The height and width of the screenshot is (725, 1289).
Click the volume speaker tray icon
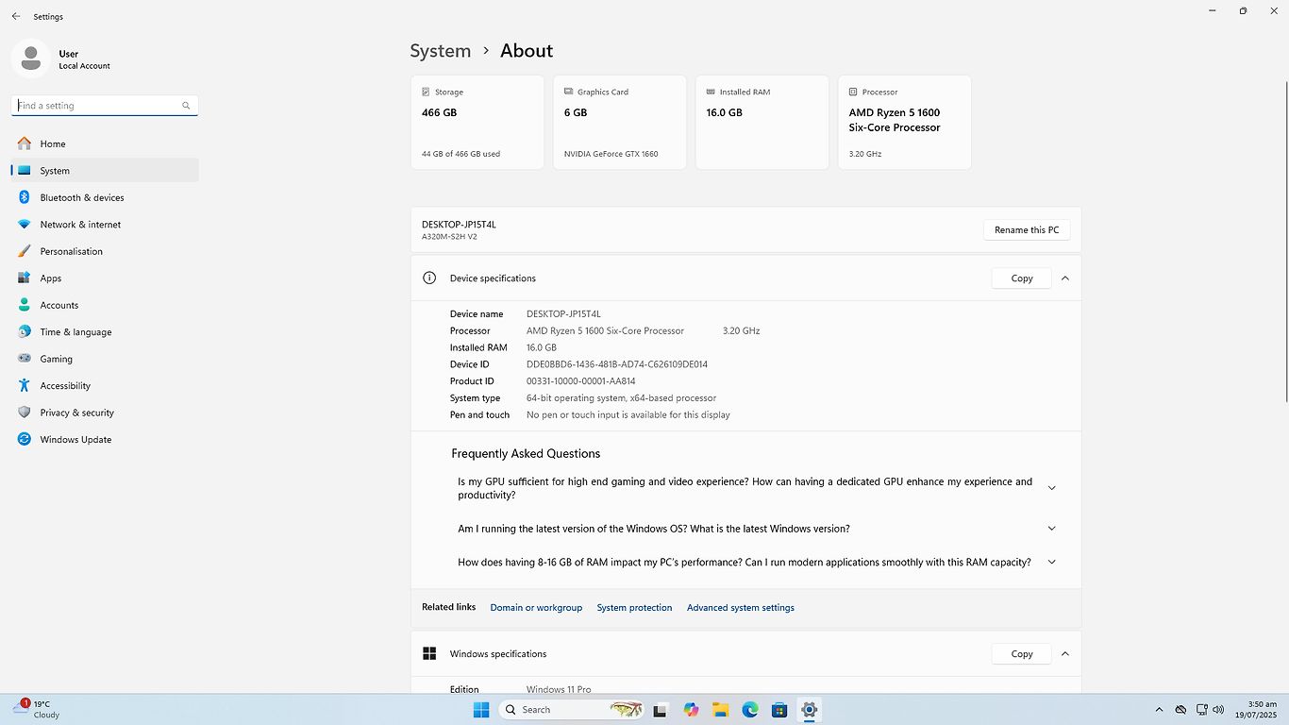1218,710
